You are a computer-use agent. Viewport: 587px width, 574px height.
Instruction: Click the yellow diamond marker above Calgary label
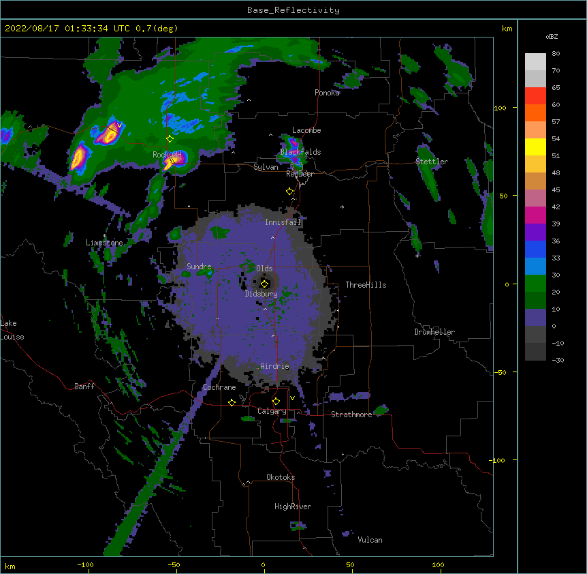(x=276, y=402)
